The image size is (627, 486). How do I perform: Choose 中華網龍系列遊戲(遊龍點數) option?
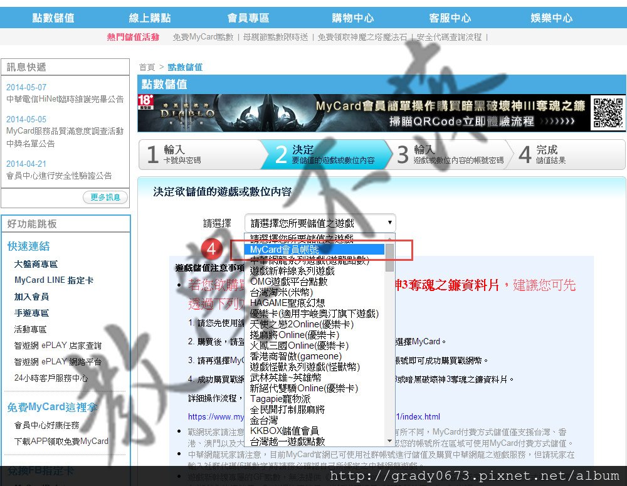click(315, 260)
